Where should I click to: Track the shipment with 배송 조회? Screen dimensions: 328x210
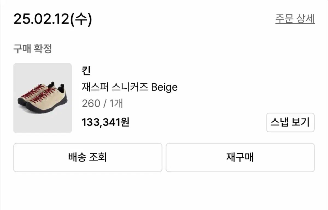87,157
